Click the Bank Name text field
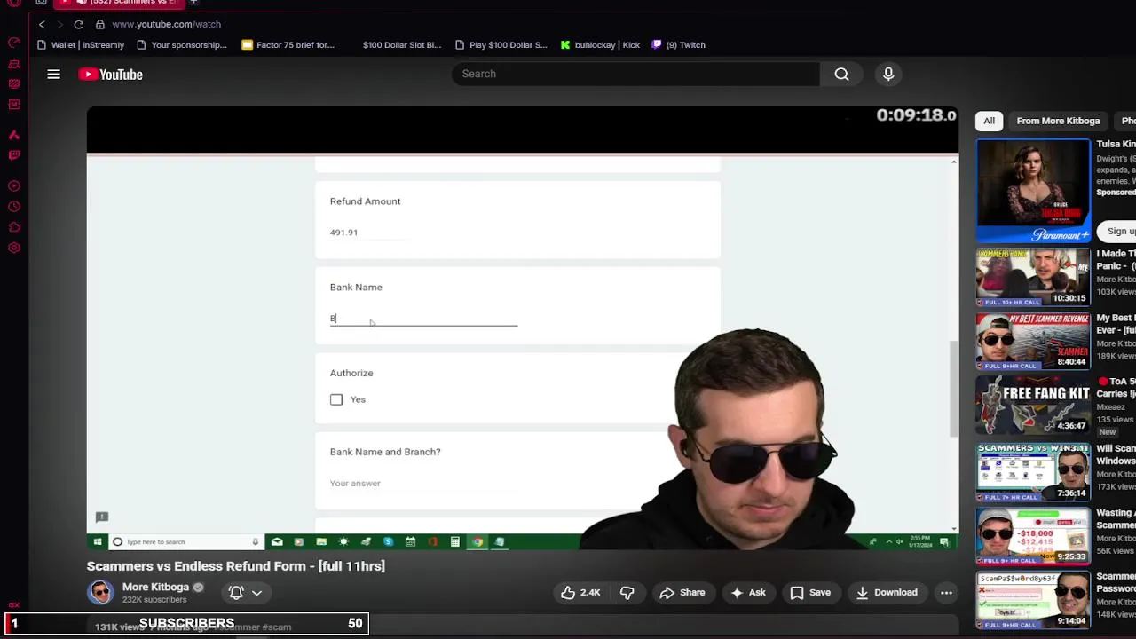This screenshot has width=1136, height=639. click(x=423, y=318)
